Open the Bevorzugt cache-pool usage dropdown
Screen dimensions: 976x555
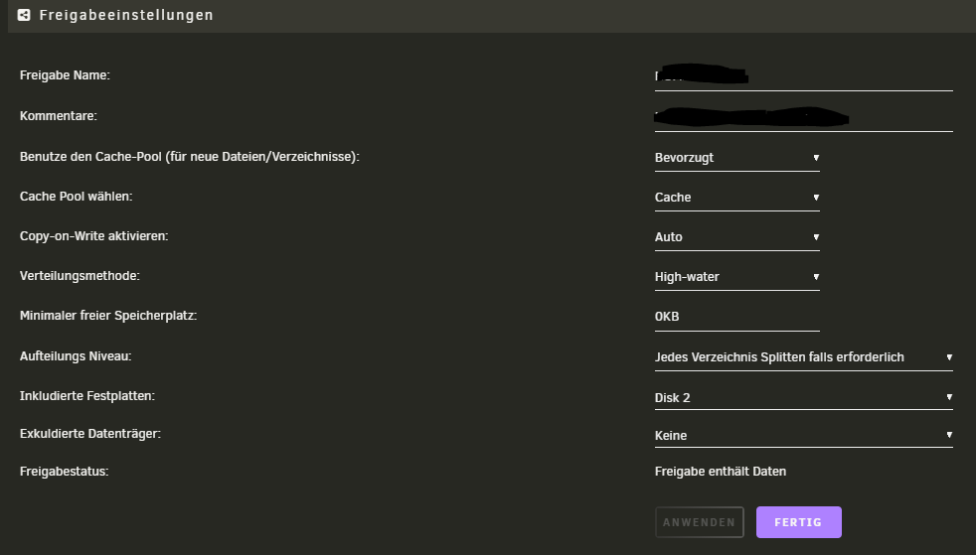737,158
